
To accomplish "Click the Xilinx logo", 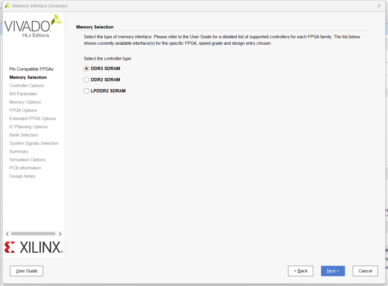I will (34, 247).
